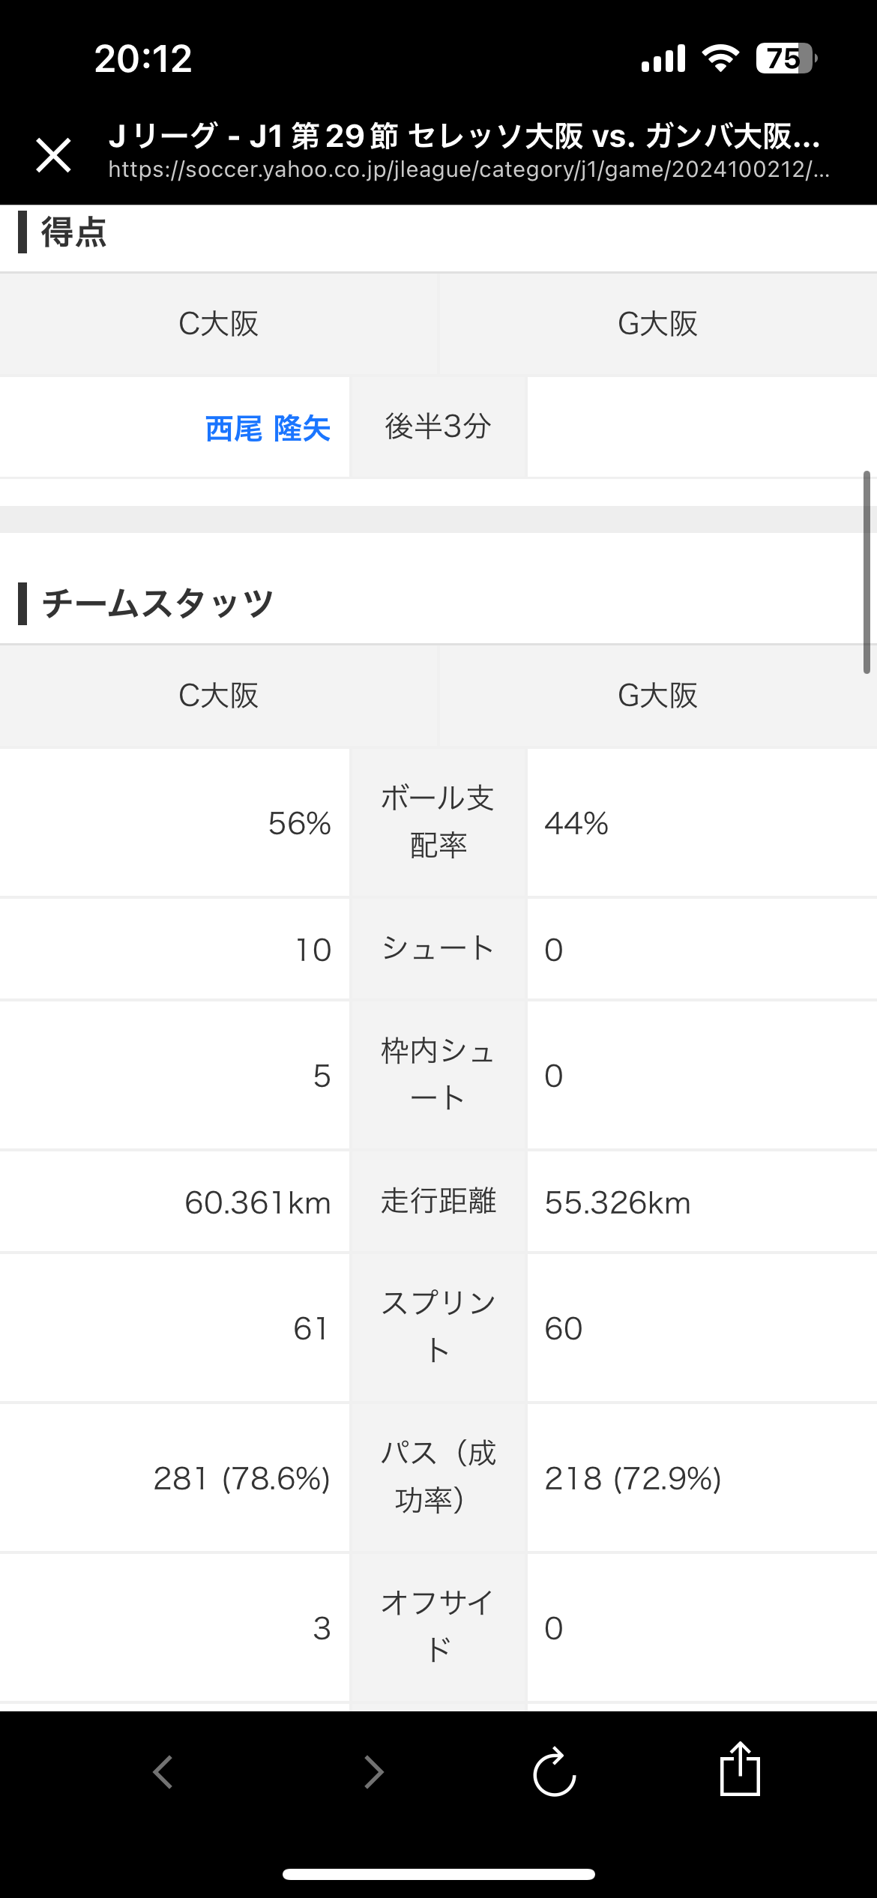Tap the browser forward arrow
This screenshot has width=877, height=1898.
pos(373,1772)
